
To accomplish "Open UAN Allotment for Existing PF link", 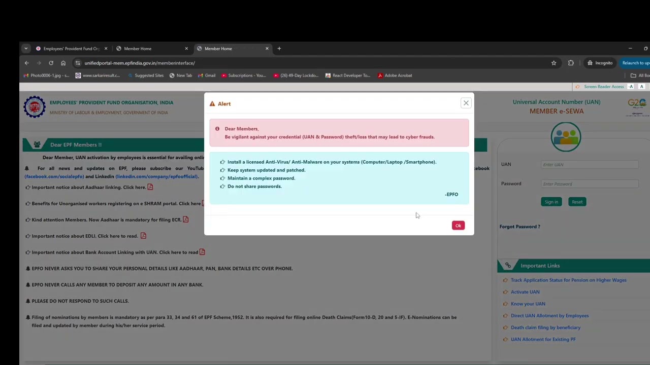I will [543, 339].
